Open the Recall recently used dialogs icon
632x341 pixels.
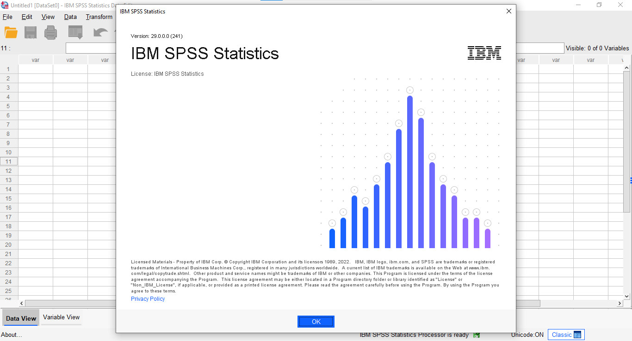coord(75,32)
